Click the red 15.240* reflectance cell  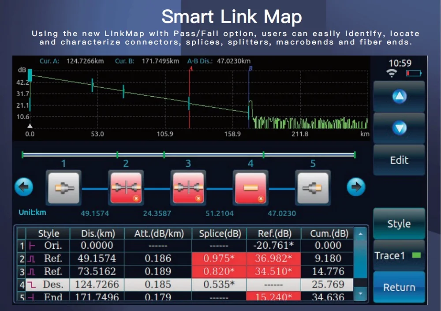(x=274, y=296)
